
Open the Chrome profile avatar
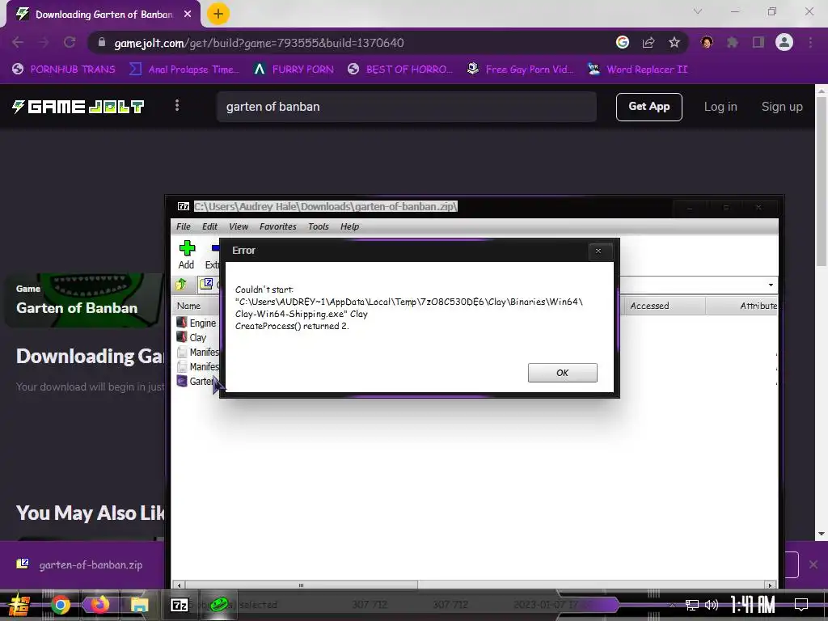coord(784,42)
